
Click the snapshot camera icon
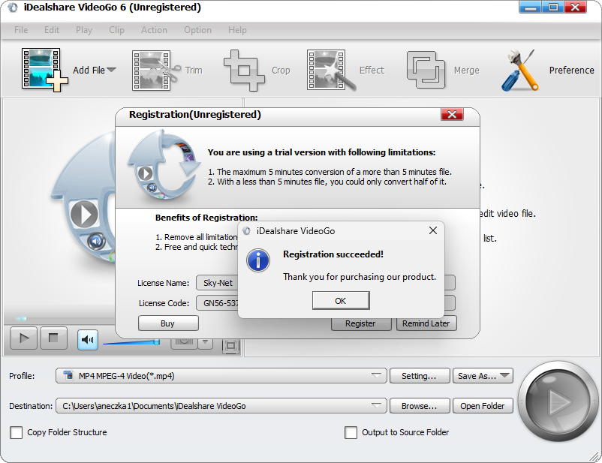point(184,342)
